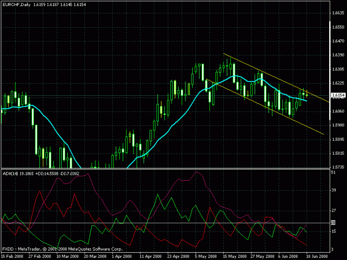347x260 pixels.
Task: Click the 39 level on ADX scale
Action: coord(333,190)
